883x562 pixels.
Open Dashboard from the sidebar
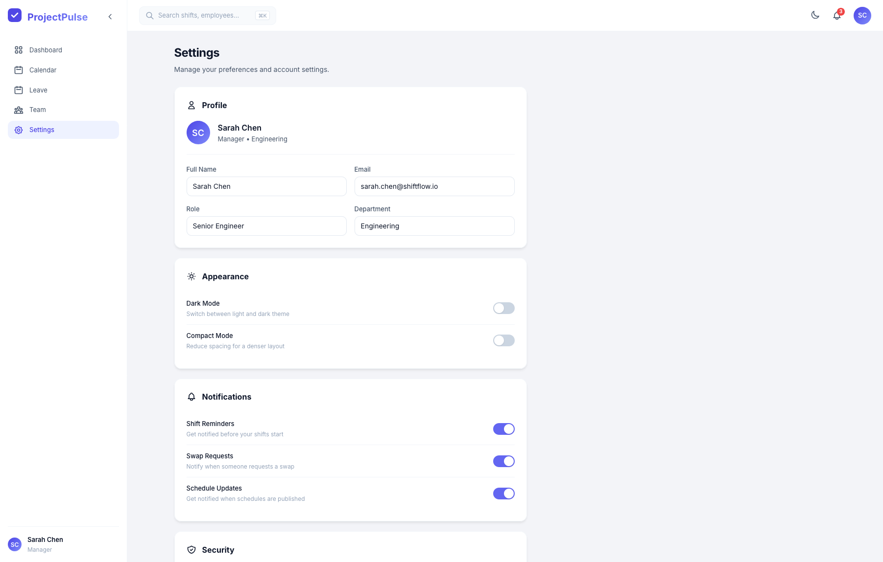pyautogui.click(x=46, y=50)
